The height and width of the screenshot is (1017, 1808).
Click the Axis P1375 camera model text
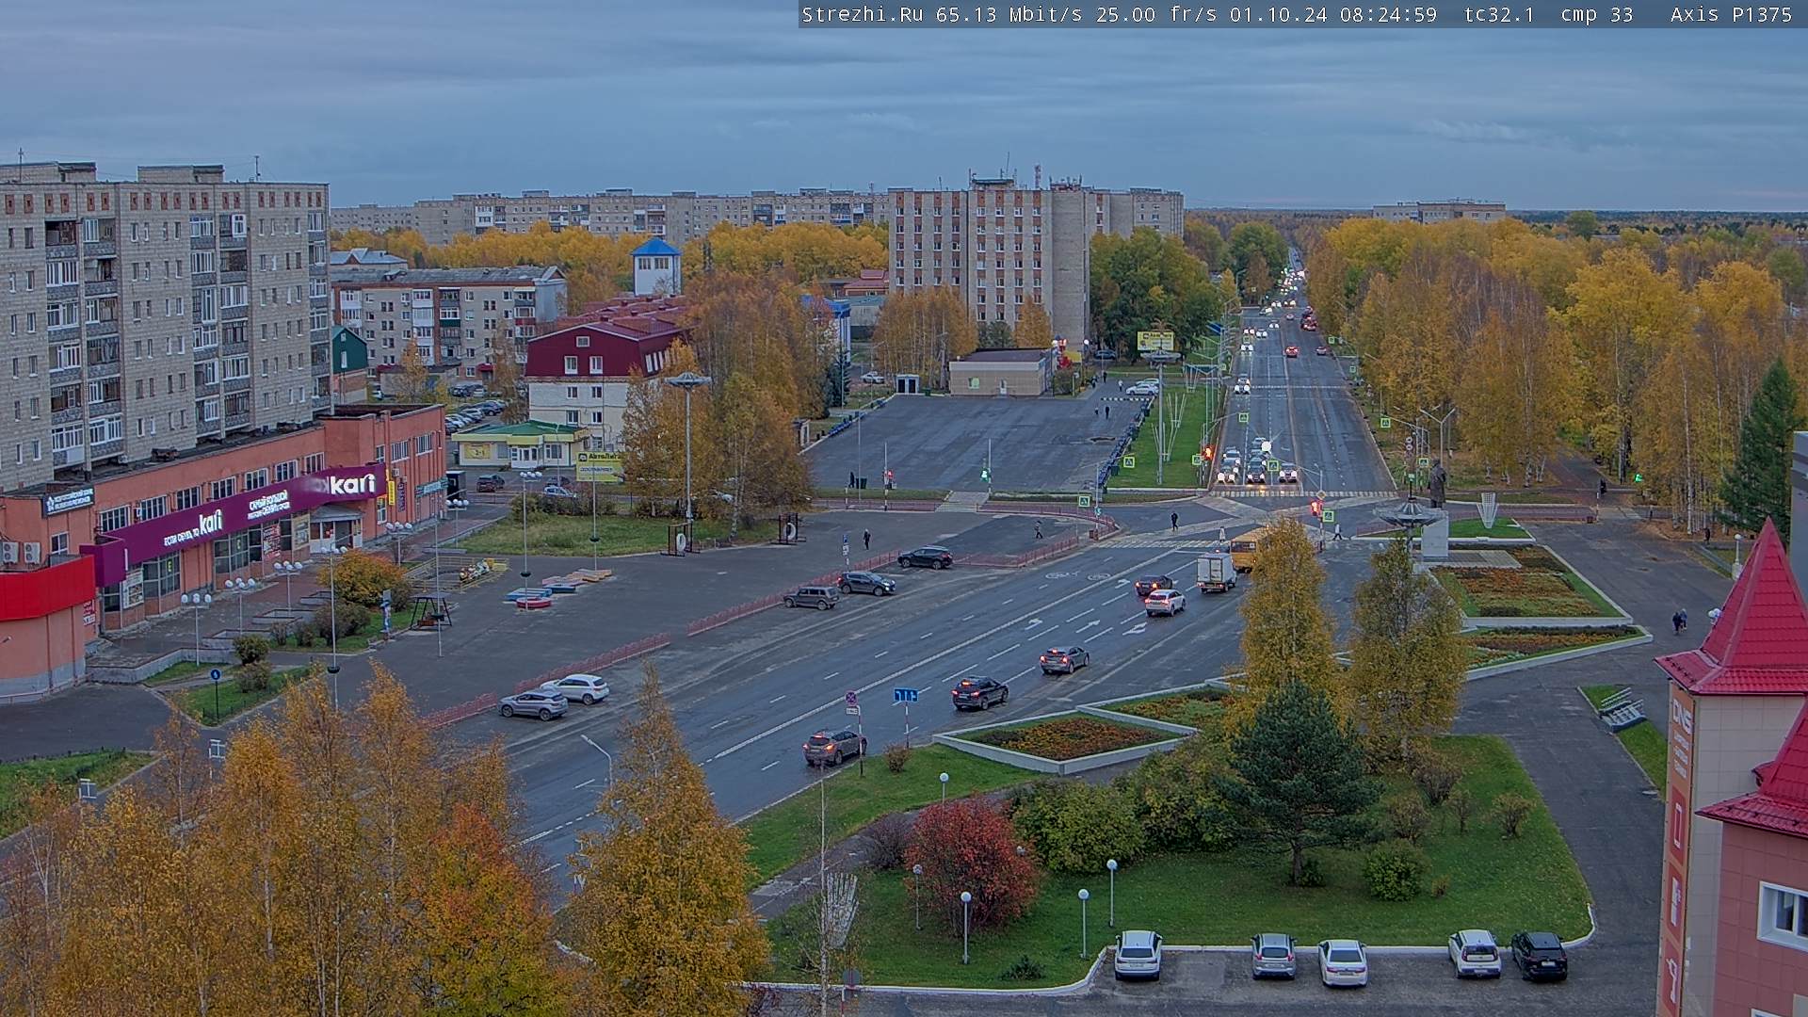(x=1732, y=14)
